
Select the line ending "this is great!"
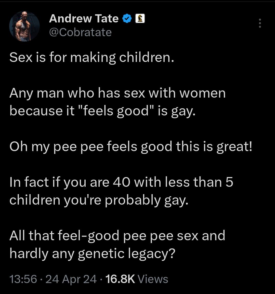(x=131, y=146)
